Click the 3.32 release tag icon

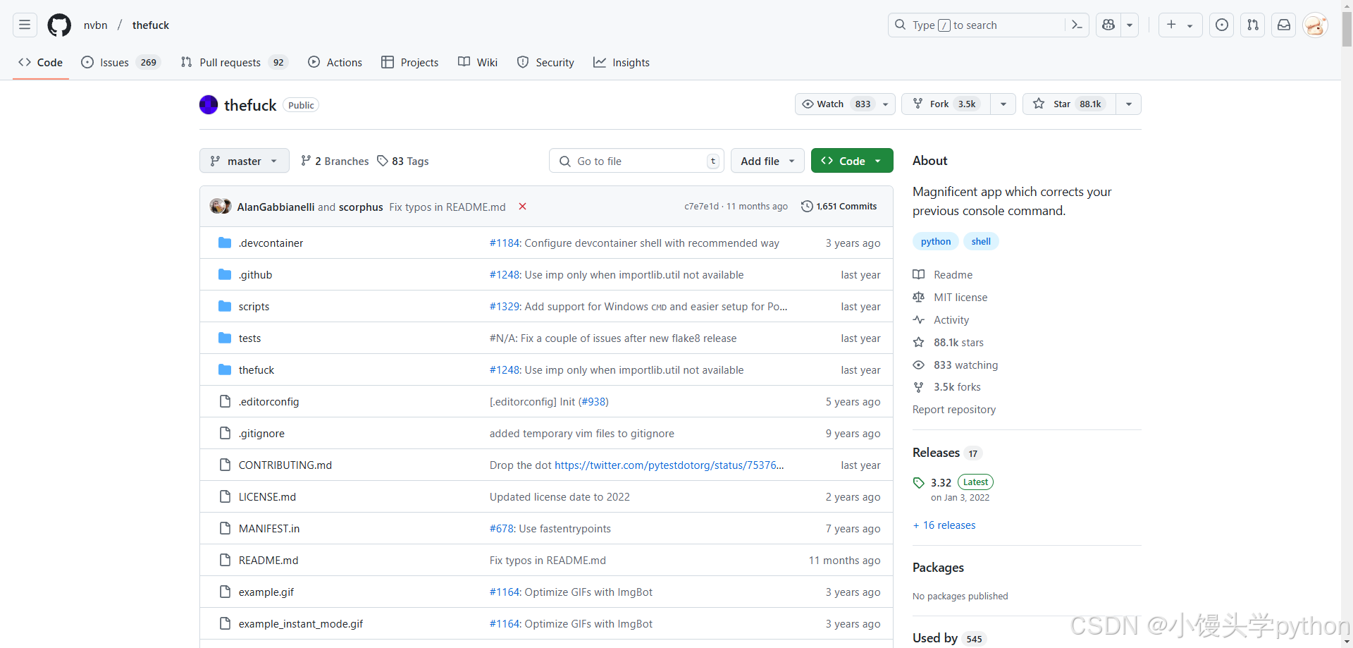[x=919, y=483]
